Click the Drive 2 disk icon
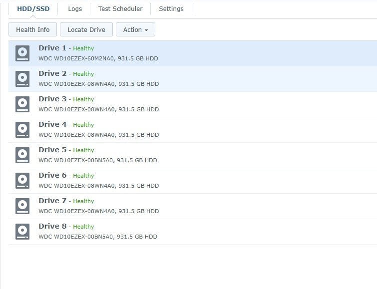The height and width of the screenshot is (289, 377). click(22, 79)
